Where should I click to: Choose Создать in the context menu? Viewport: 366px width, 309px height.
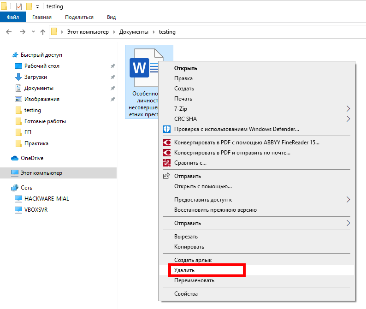coord(257,89)
